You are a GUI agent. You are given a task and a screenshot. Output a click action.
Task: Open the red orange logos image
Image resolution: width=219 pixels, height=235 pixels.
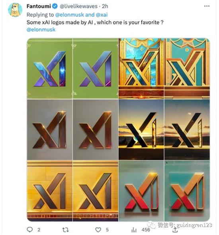pos(164,191)
